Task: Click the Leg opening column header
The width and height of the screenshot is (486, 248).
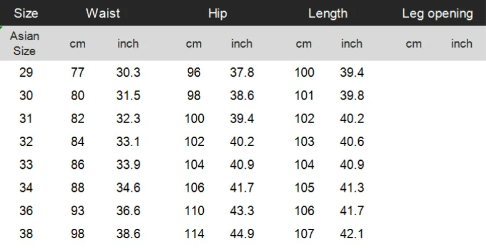Action: click(x=437, y=13)
